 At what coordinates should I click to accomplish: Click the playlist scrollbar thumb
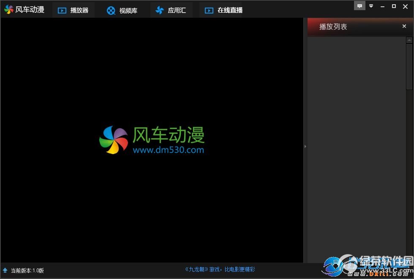[409, 67]
